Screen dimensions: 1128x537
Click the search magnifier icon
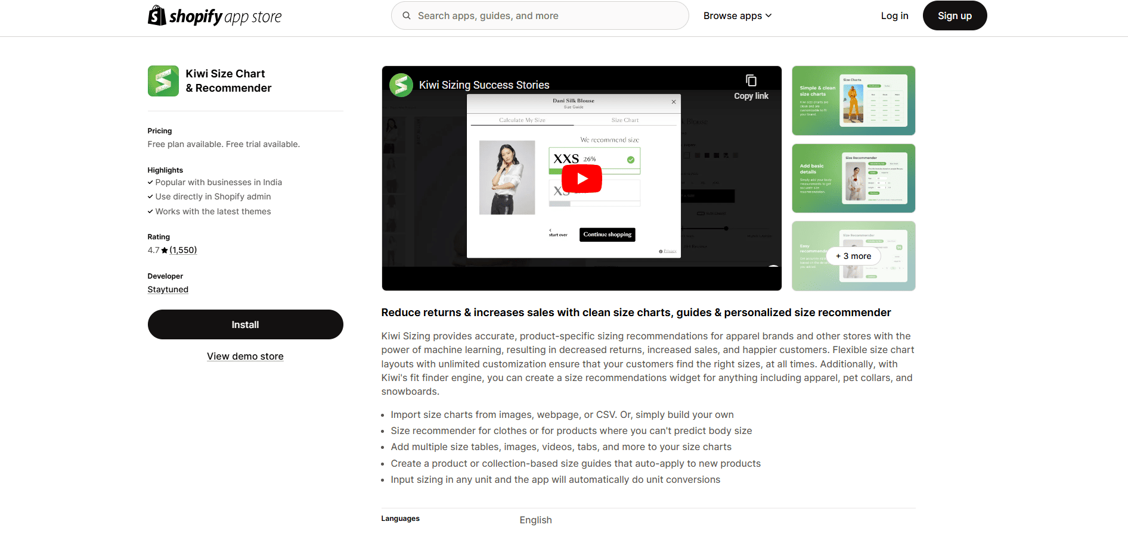point(407,15)
